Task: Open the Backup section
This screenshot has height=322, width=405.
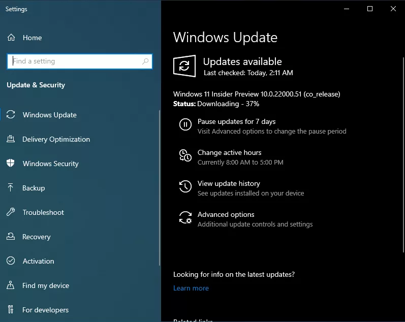Action: pos(34,188)
